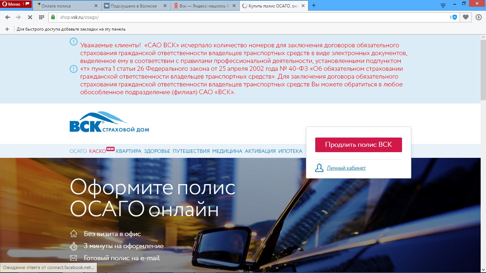This screenshot has width=486, height=273.
Task: Switch to the Оплата полиса tab
Action: [x=66, y=6]
